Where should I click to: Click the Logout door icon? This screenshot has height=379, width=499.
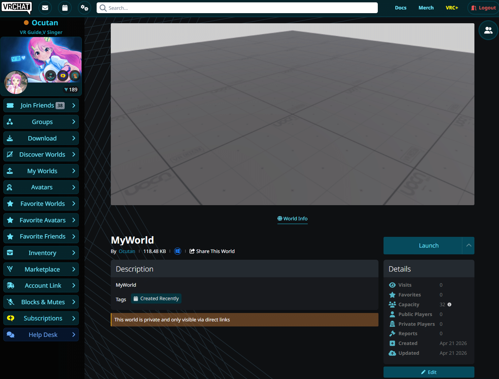coord(474,8)
